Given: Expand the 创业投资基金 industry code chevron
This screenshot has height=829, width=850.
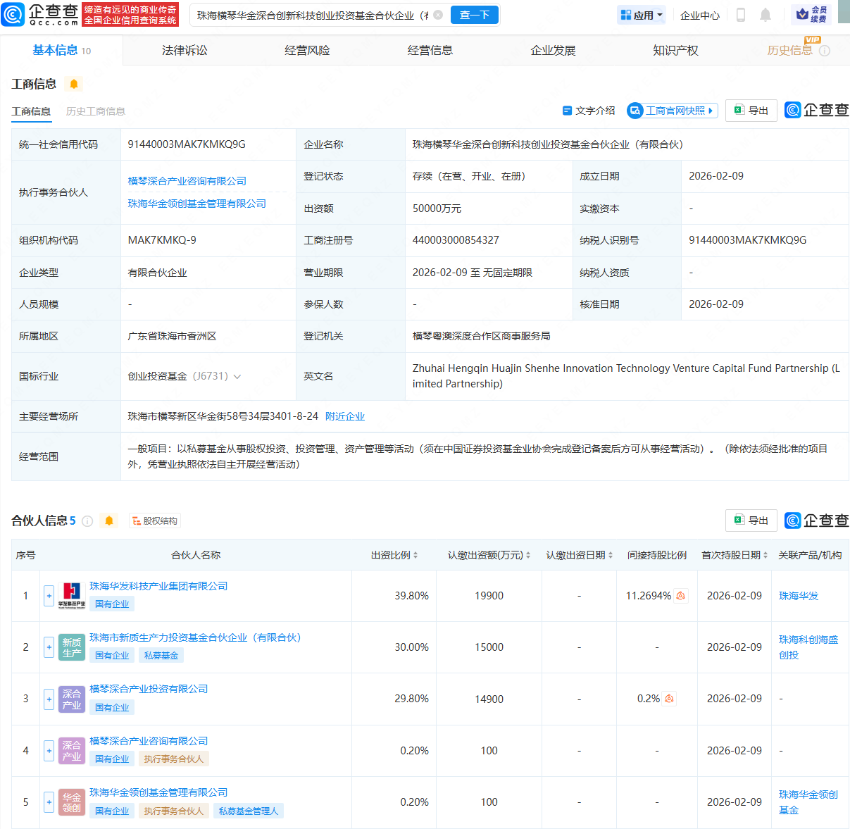Looking at the screenshot, I should point(238,376).
